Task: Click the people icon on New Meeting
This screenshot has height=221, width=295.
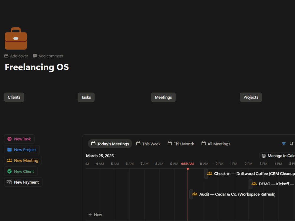Action: [9, 161]
